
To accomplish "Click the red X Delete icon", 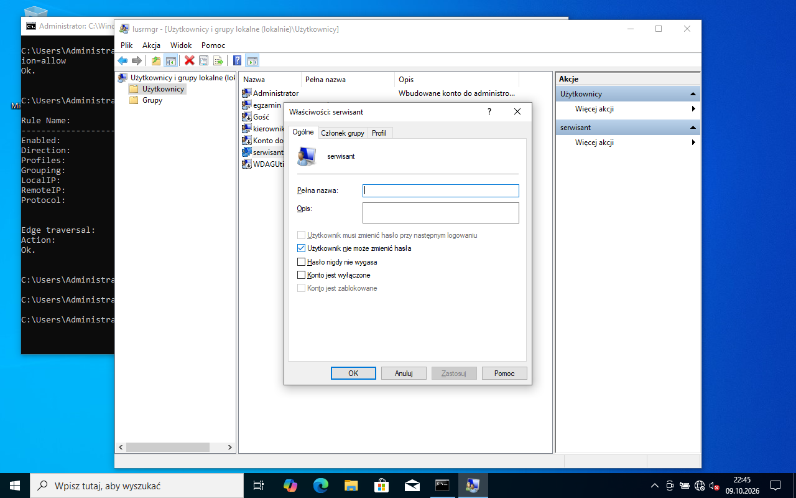I will [190, 60].
